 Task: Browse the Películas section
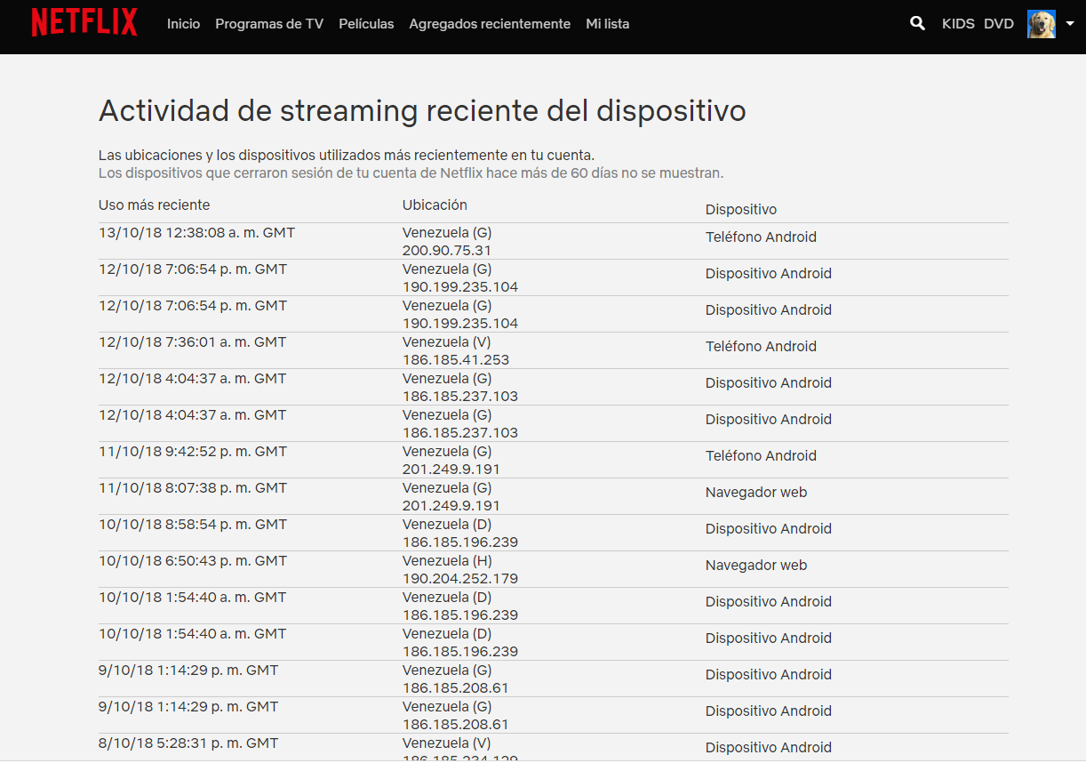point(366,24)
